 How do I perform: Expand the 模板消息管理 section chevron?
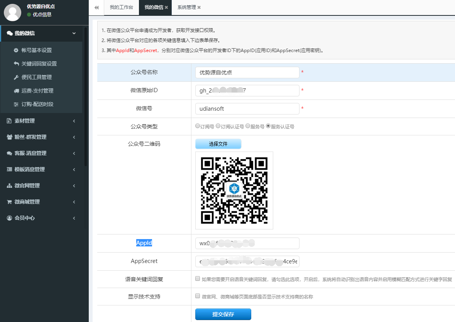(74, 169)
